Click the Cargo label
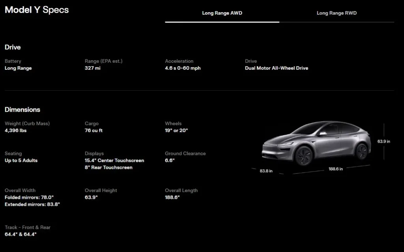Image resolution: width=404 pixels, height=252 pixels. pos(92,123)
